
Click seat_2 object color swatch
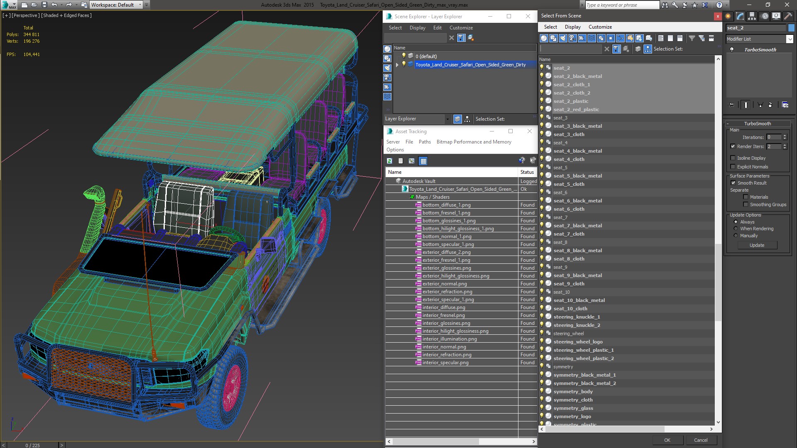(791, 28)
